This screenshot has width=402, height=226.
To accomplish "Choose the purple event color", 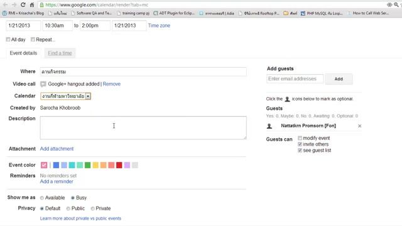I will (127, 165).
